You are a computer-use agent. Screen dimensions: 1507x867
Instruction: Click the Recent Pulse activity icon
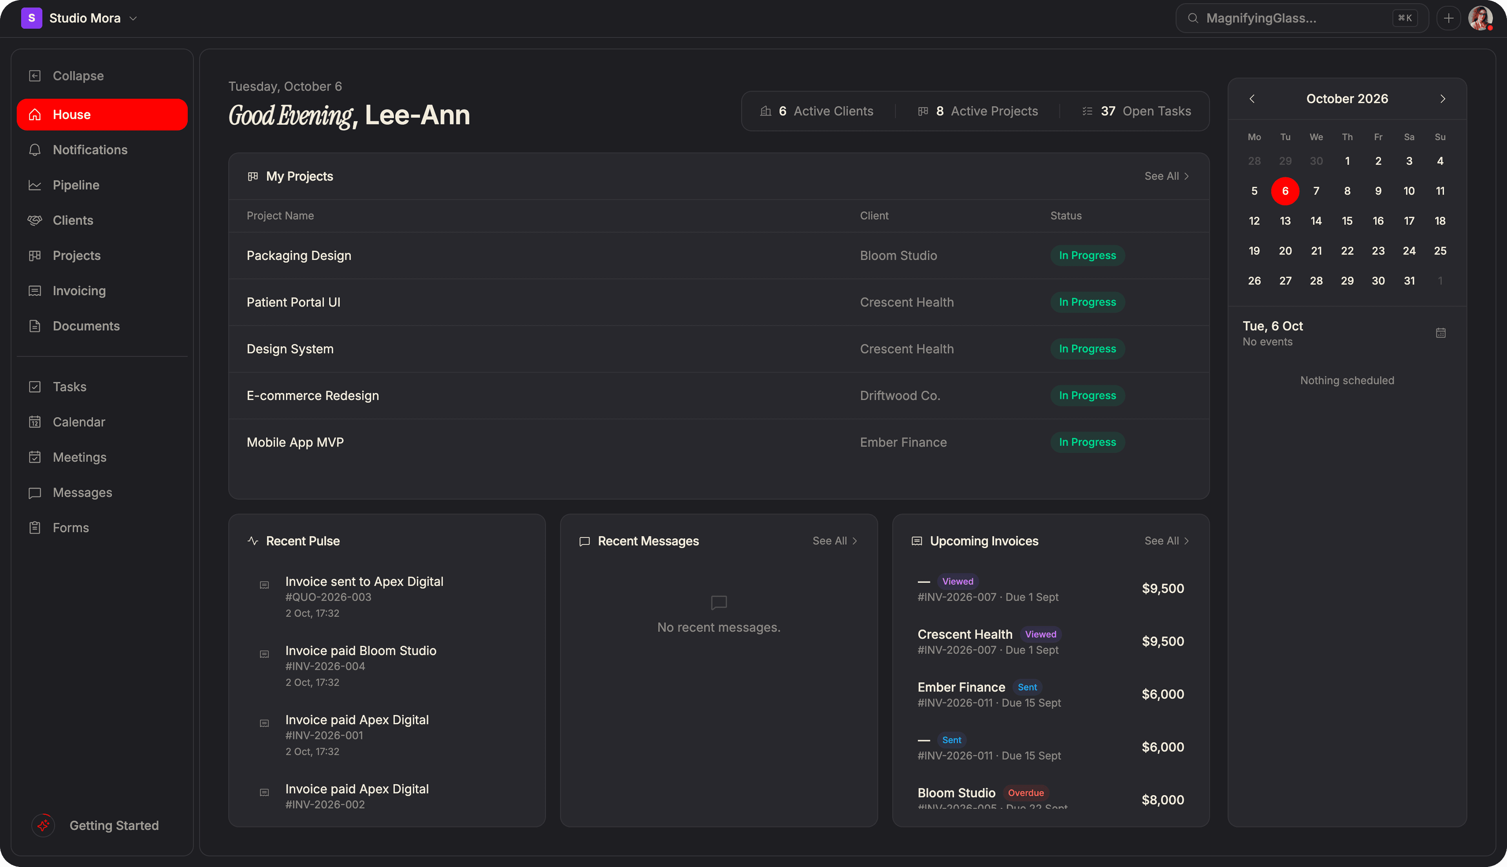[x=253, y=541]
